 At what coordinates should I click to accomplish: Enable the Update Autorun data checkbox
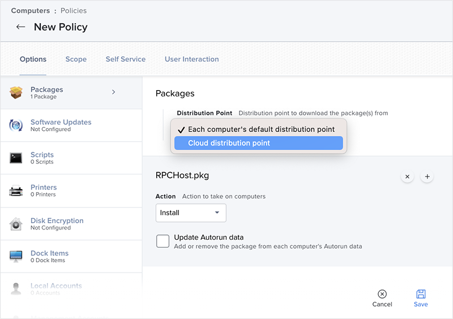point(163,241)
